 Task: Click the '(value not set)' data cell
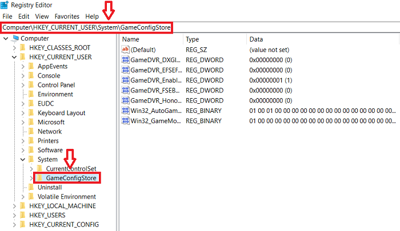point(269,50)
